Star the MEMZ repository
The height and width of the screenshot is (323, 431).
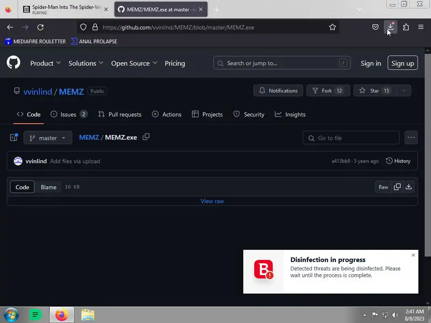click(375, 91)
